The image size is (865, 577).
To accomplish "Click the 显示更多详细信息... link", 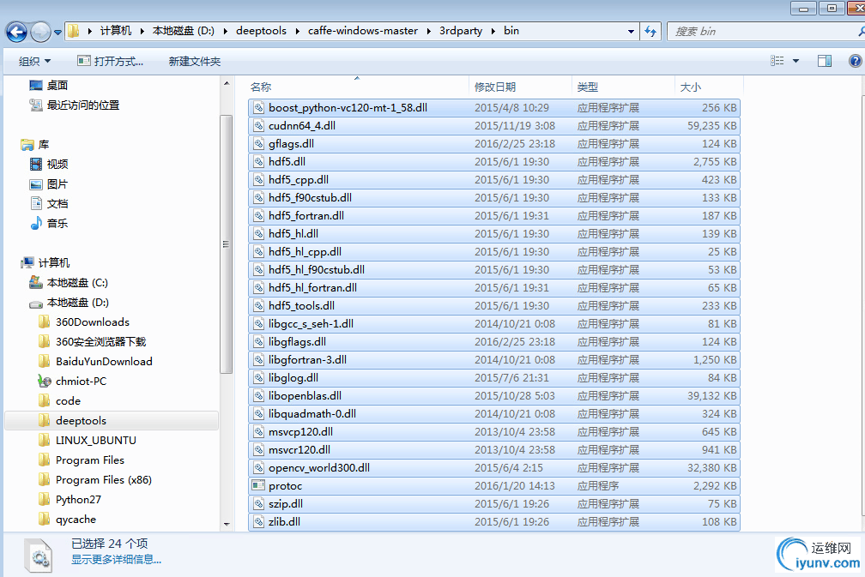I will (x=116, y=560).
